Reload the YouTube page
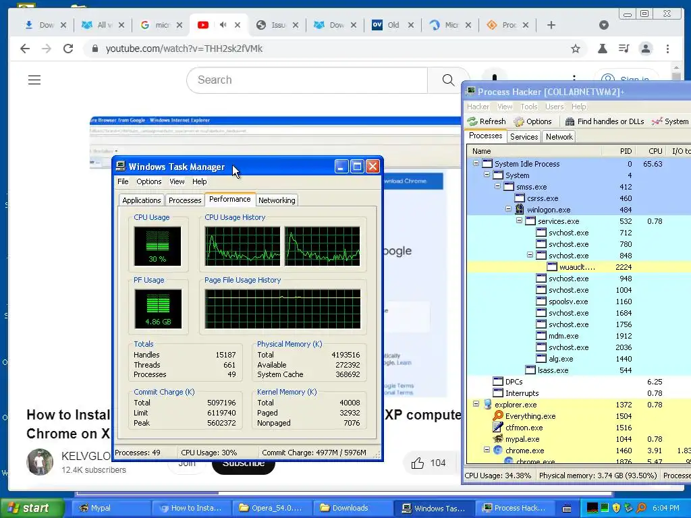This screenshot has height=518, width=691. 68,49
